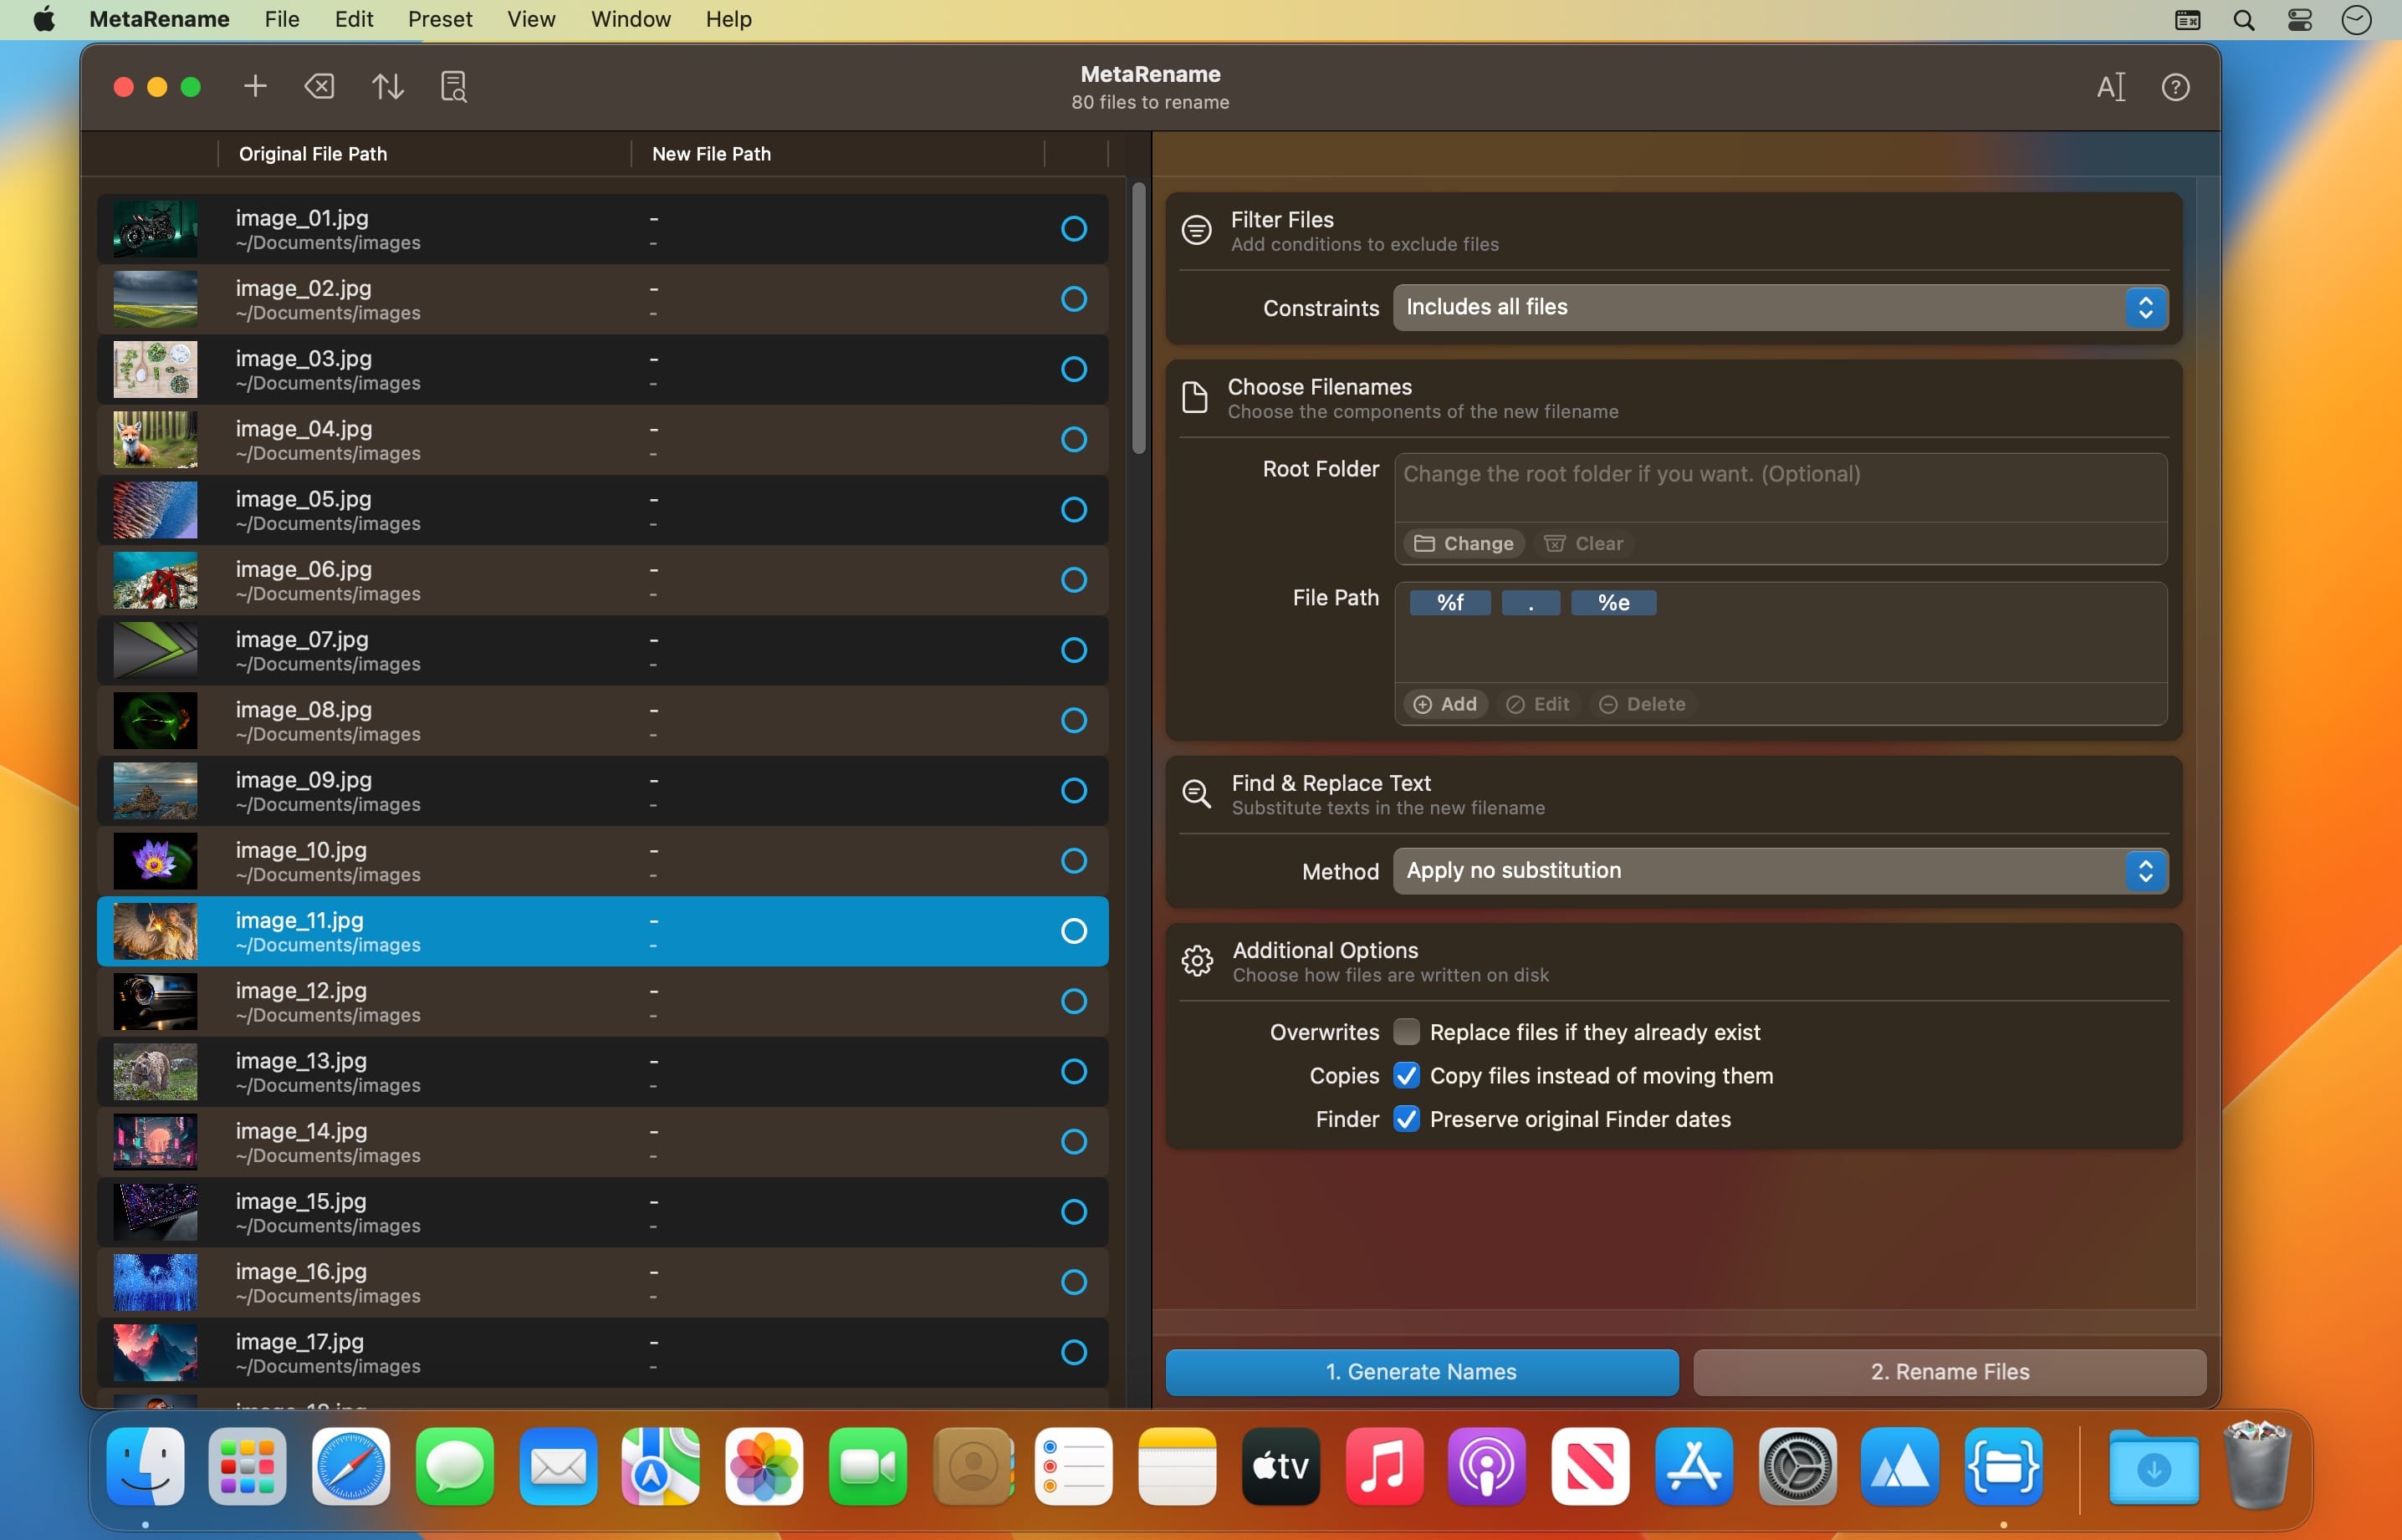Click the file list vertical scrollbar
This screenshot has height=1540, width=2402.
[x=1138, y=318]
